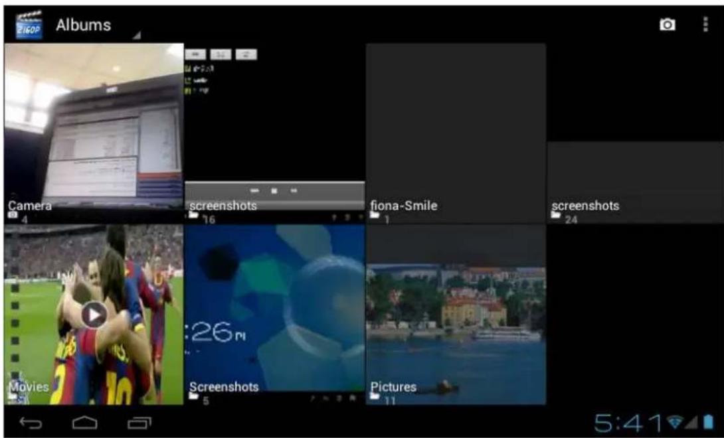
Task: Tap the Android back button
Action: (x=31, y=422)
